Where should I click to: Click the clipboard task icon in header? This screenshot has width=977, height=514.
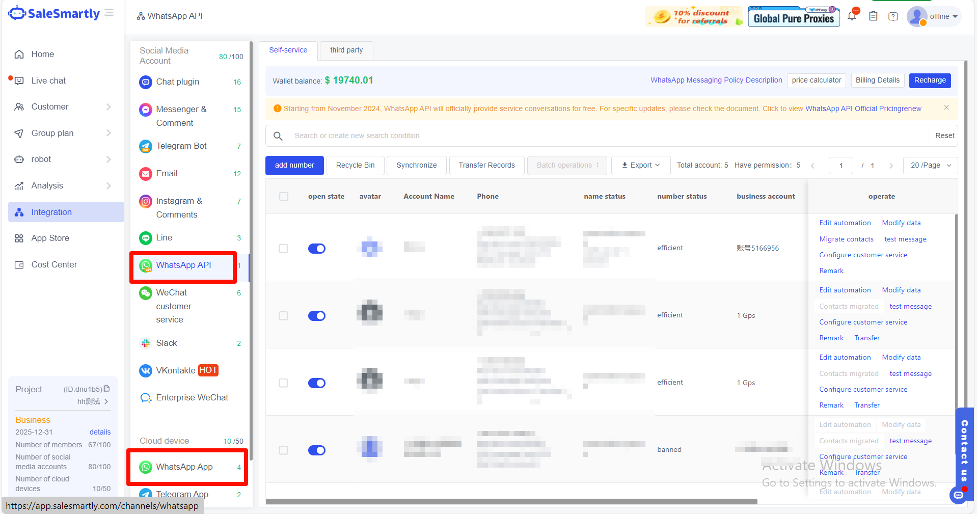pos(873,16)
